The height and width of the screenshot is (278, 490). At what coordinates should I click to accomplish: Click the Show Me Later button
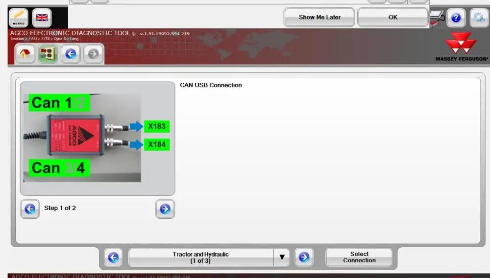[319, 17]
